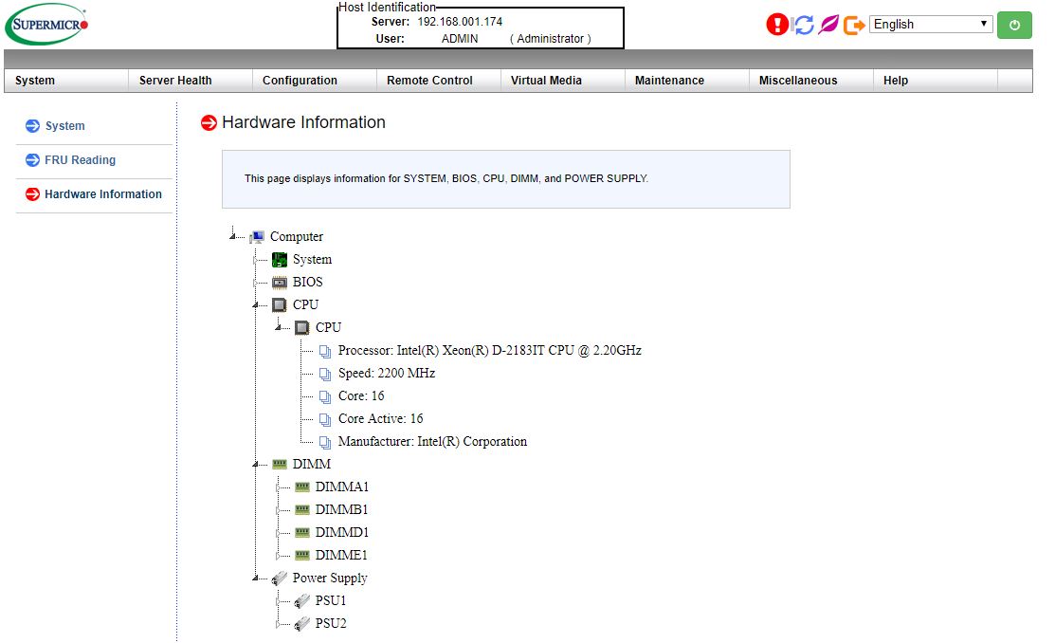Click the nested CPU chip icon
Image resolution: width=1055 pixels, height=643 pixels.
[x=302, y=328]
